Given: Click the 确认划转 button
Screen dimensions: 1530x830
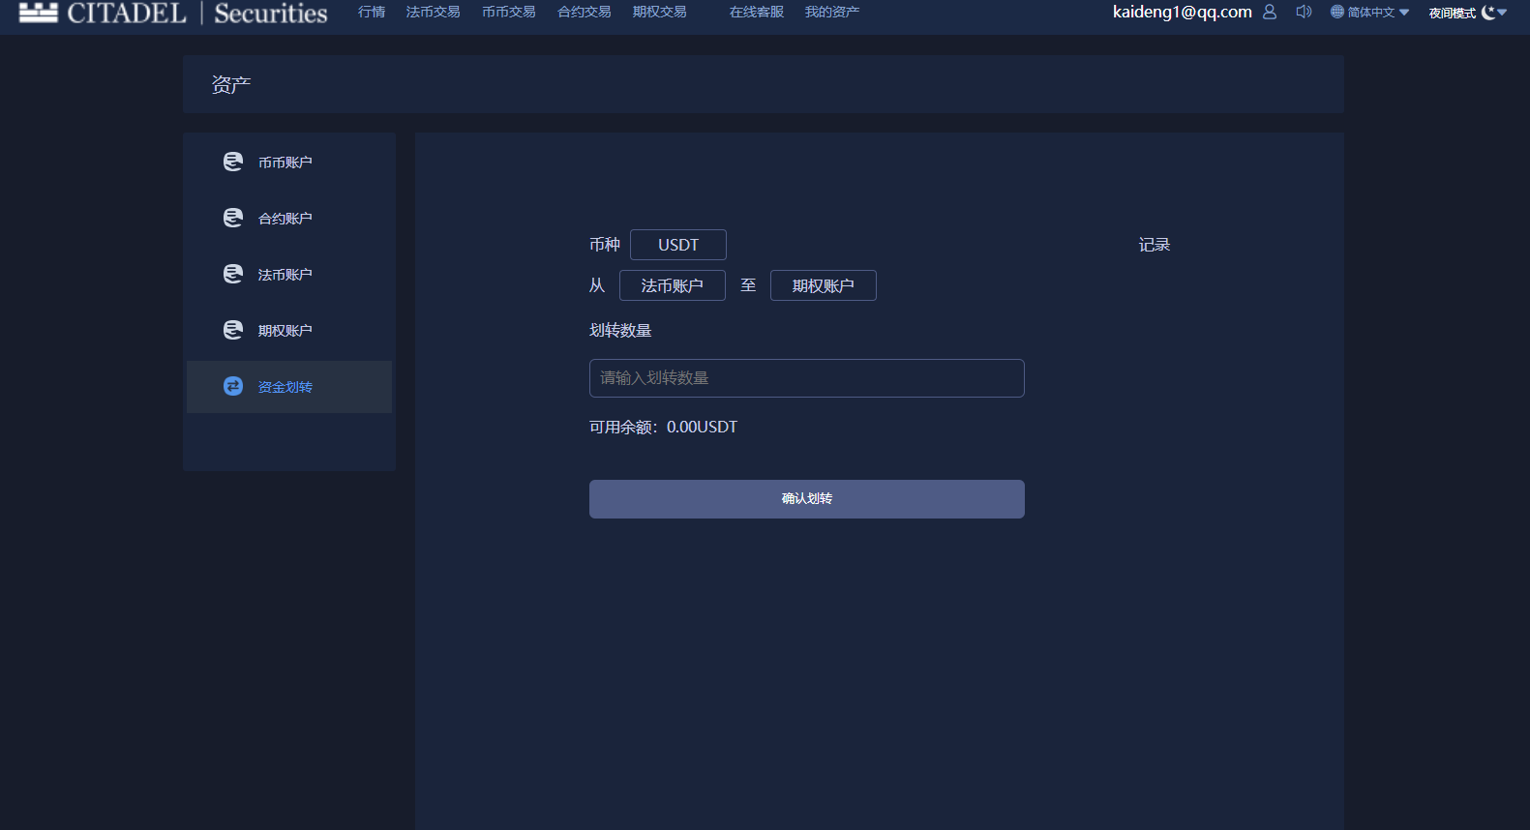Looking at the screenshot, I should [x=807, y=499].
